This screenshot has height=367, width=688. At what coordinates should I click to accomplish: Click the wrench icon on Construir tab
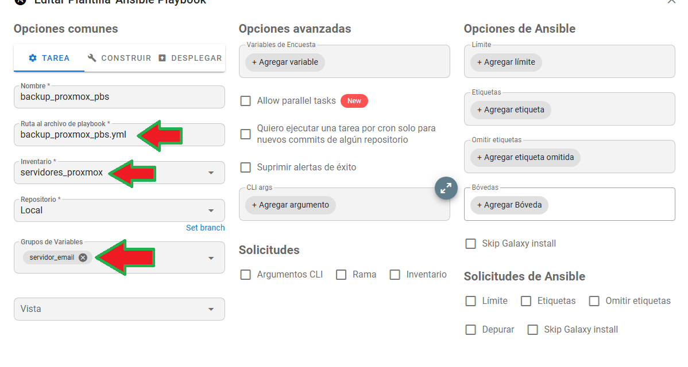(x=92, y=58)
